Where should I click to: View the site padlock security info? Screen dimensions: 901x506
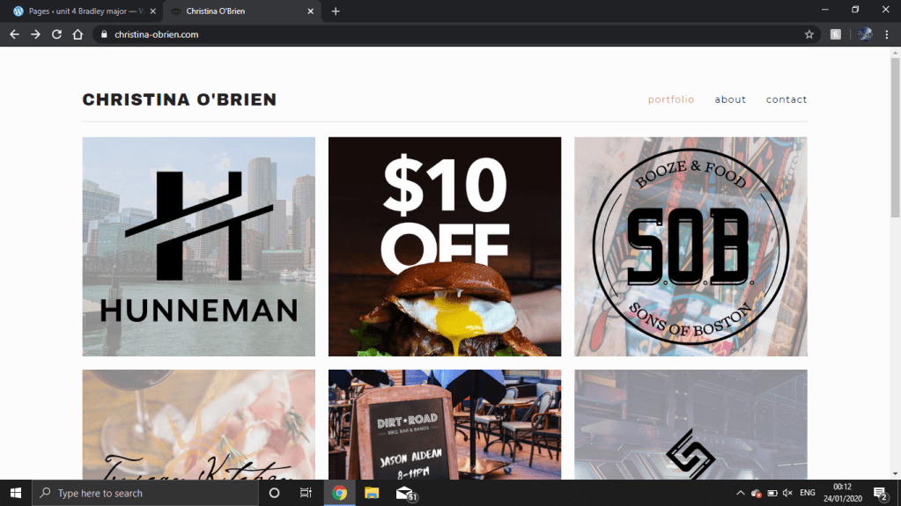click(x=104, y=34)
